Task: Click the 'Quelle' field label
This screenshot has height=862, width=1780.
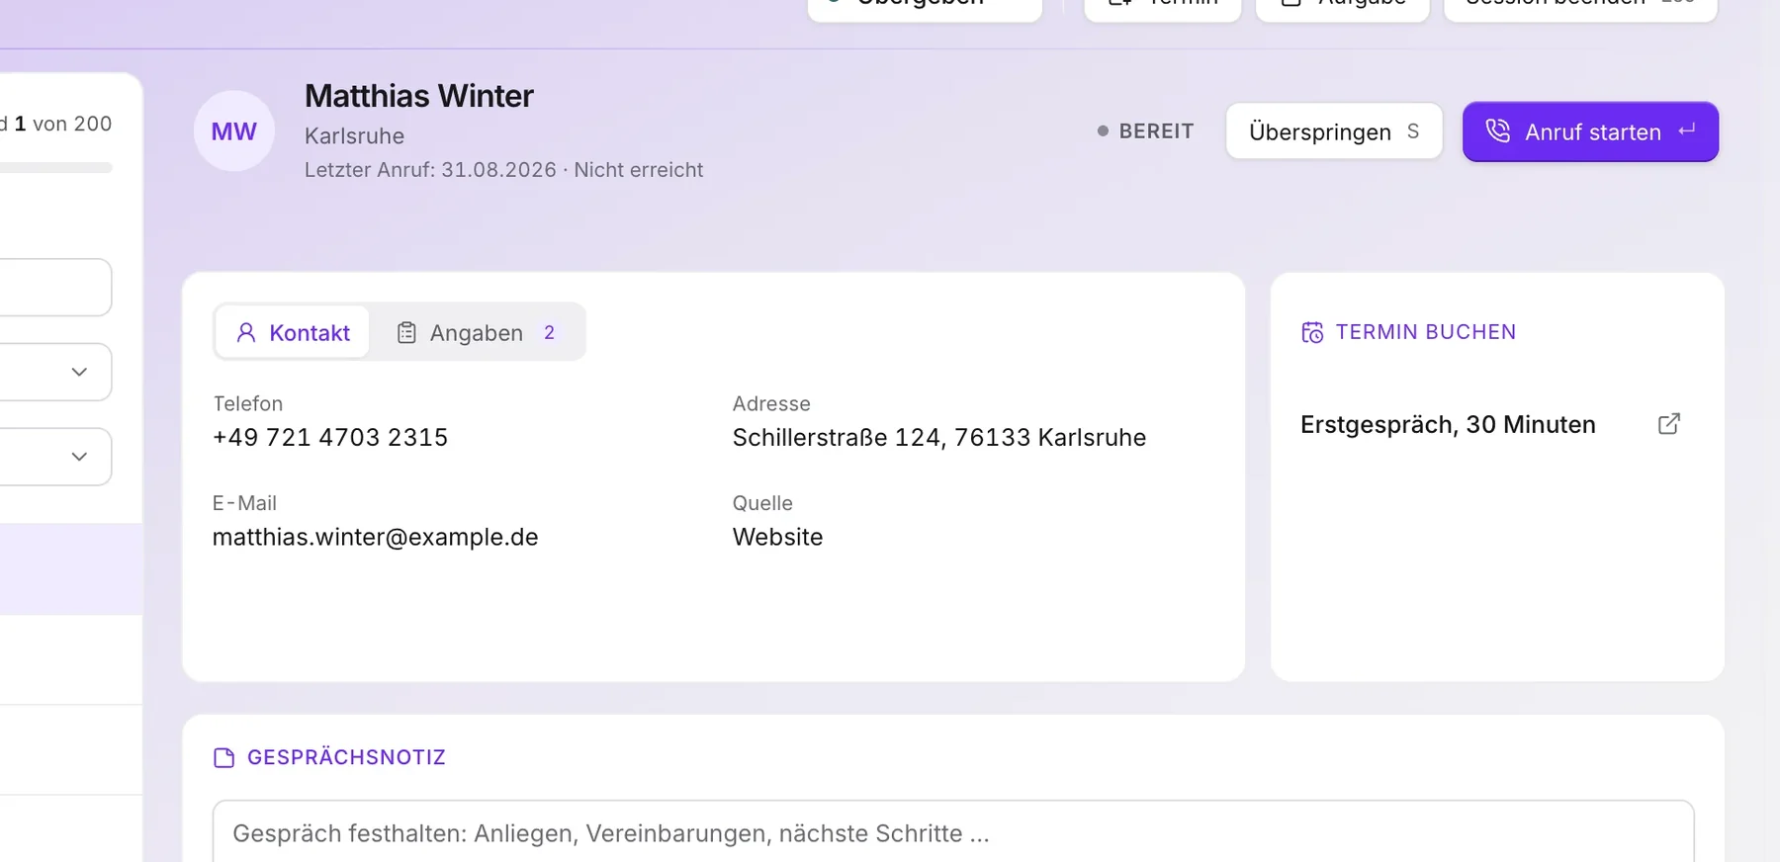Action: [x=762, y=504]
